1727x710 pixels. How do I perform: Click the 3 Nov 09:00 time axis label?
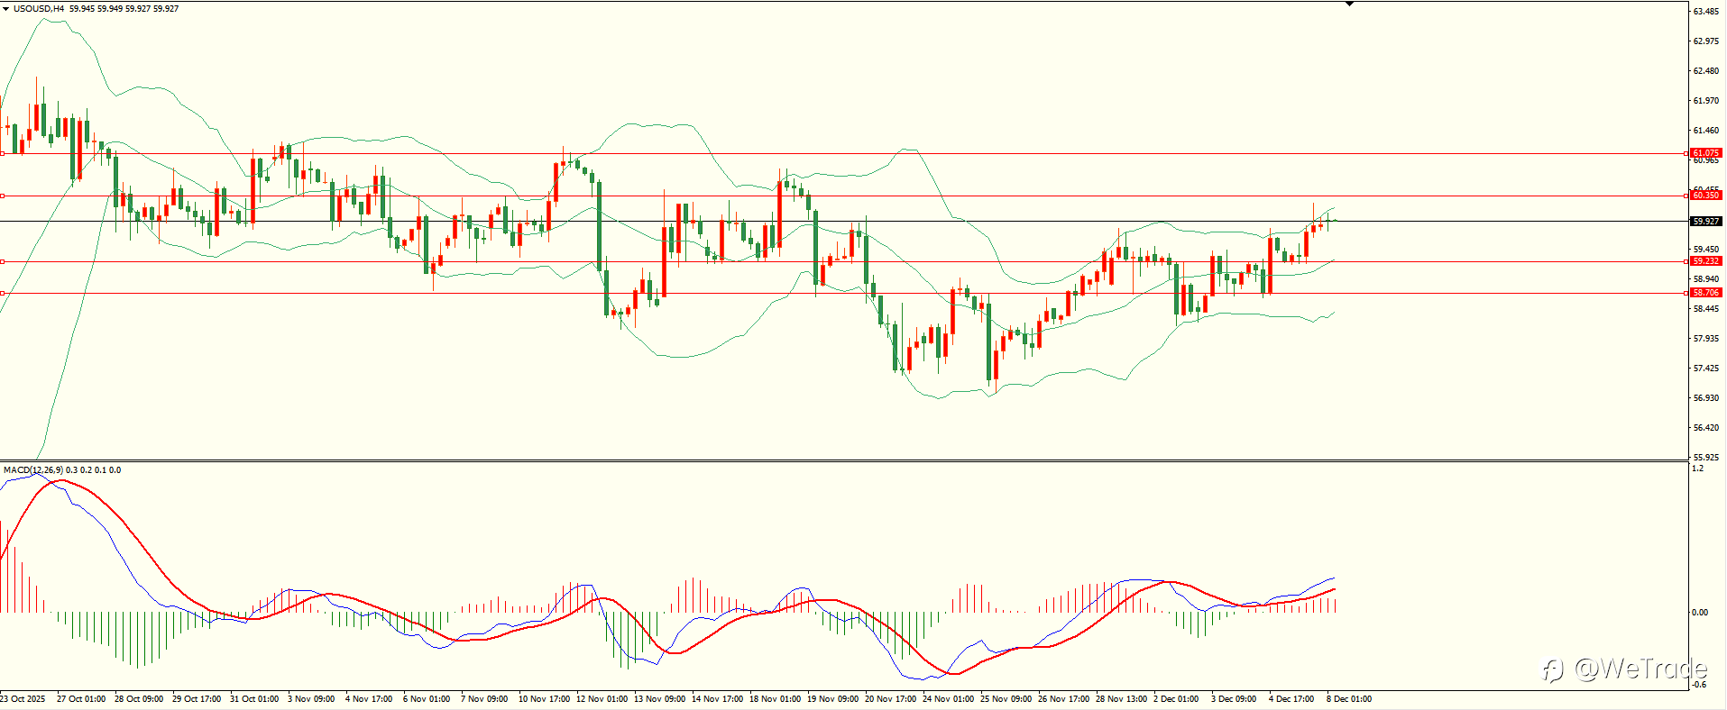click(311, 699)
